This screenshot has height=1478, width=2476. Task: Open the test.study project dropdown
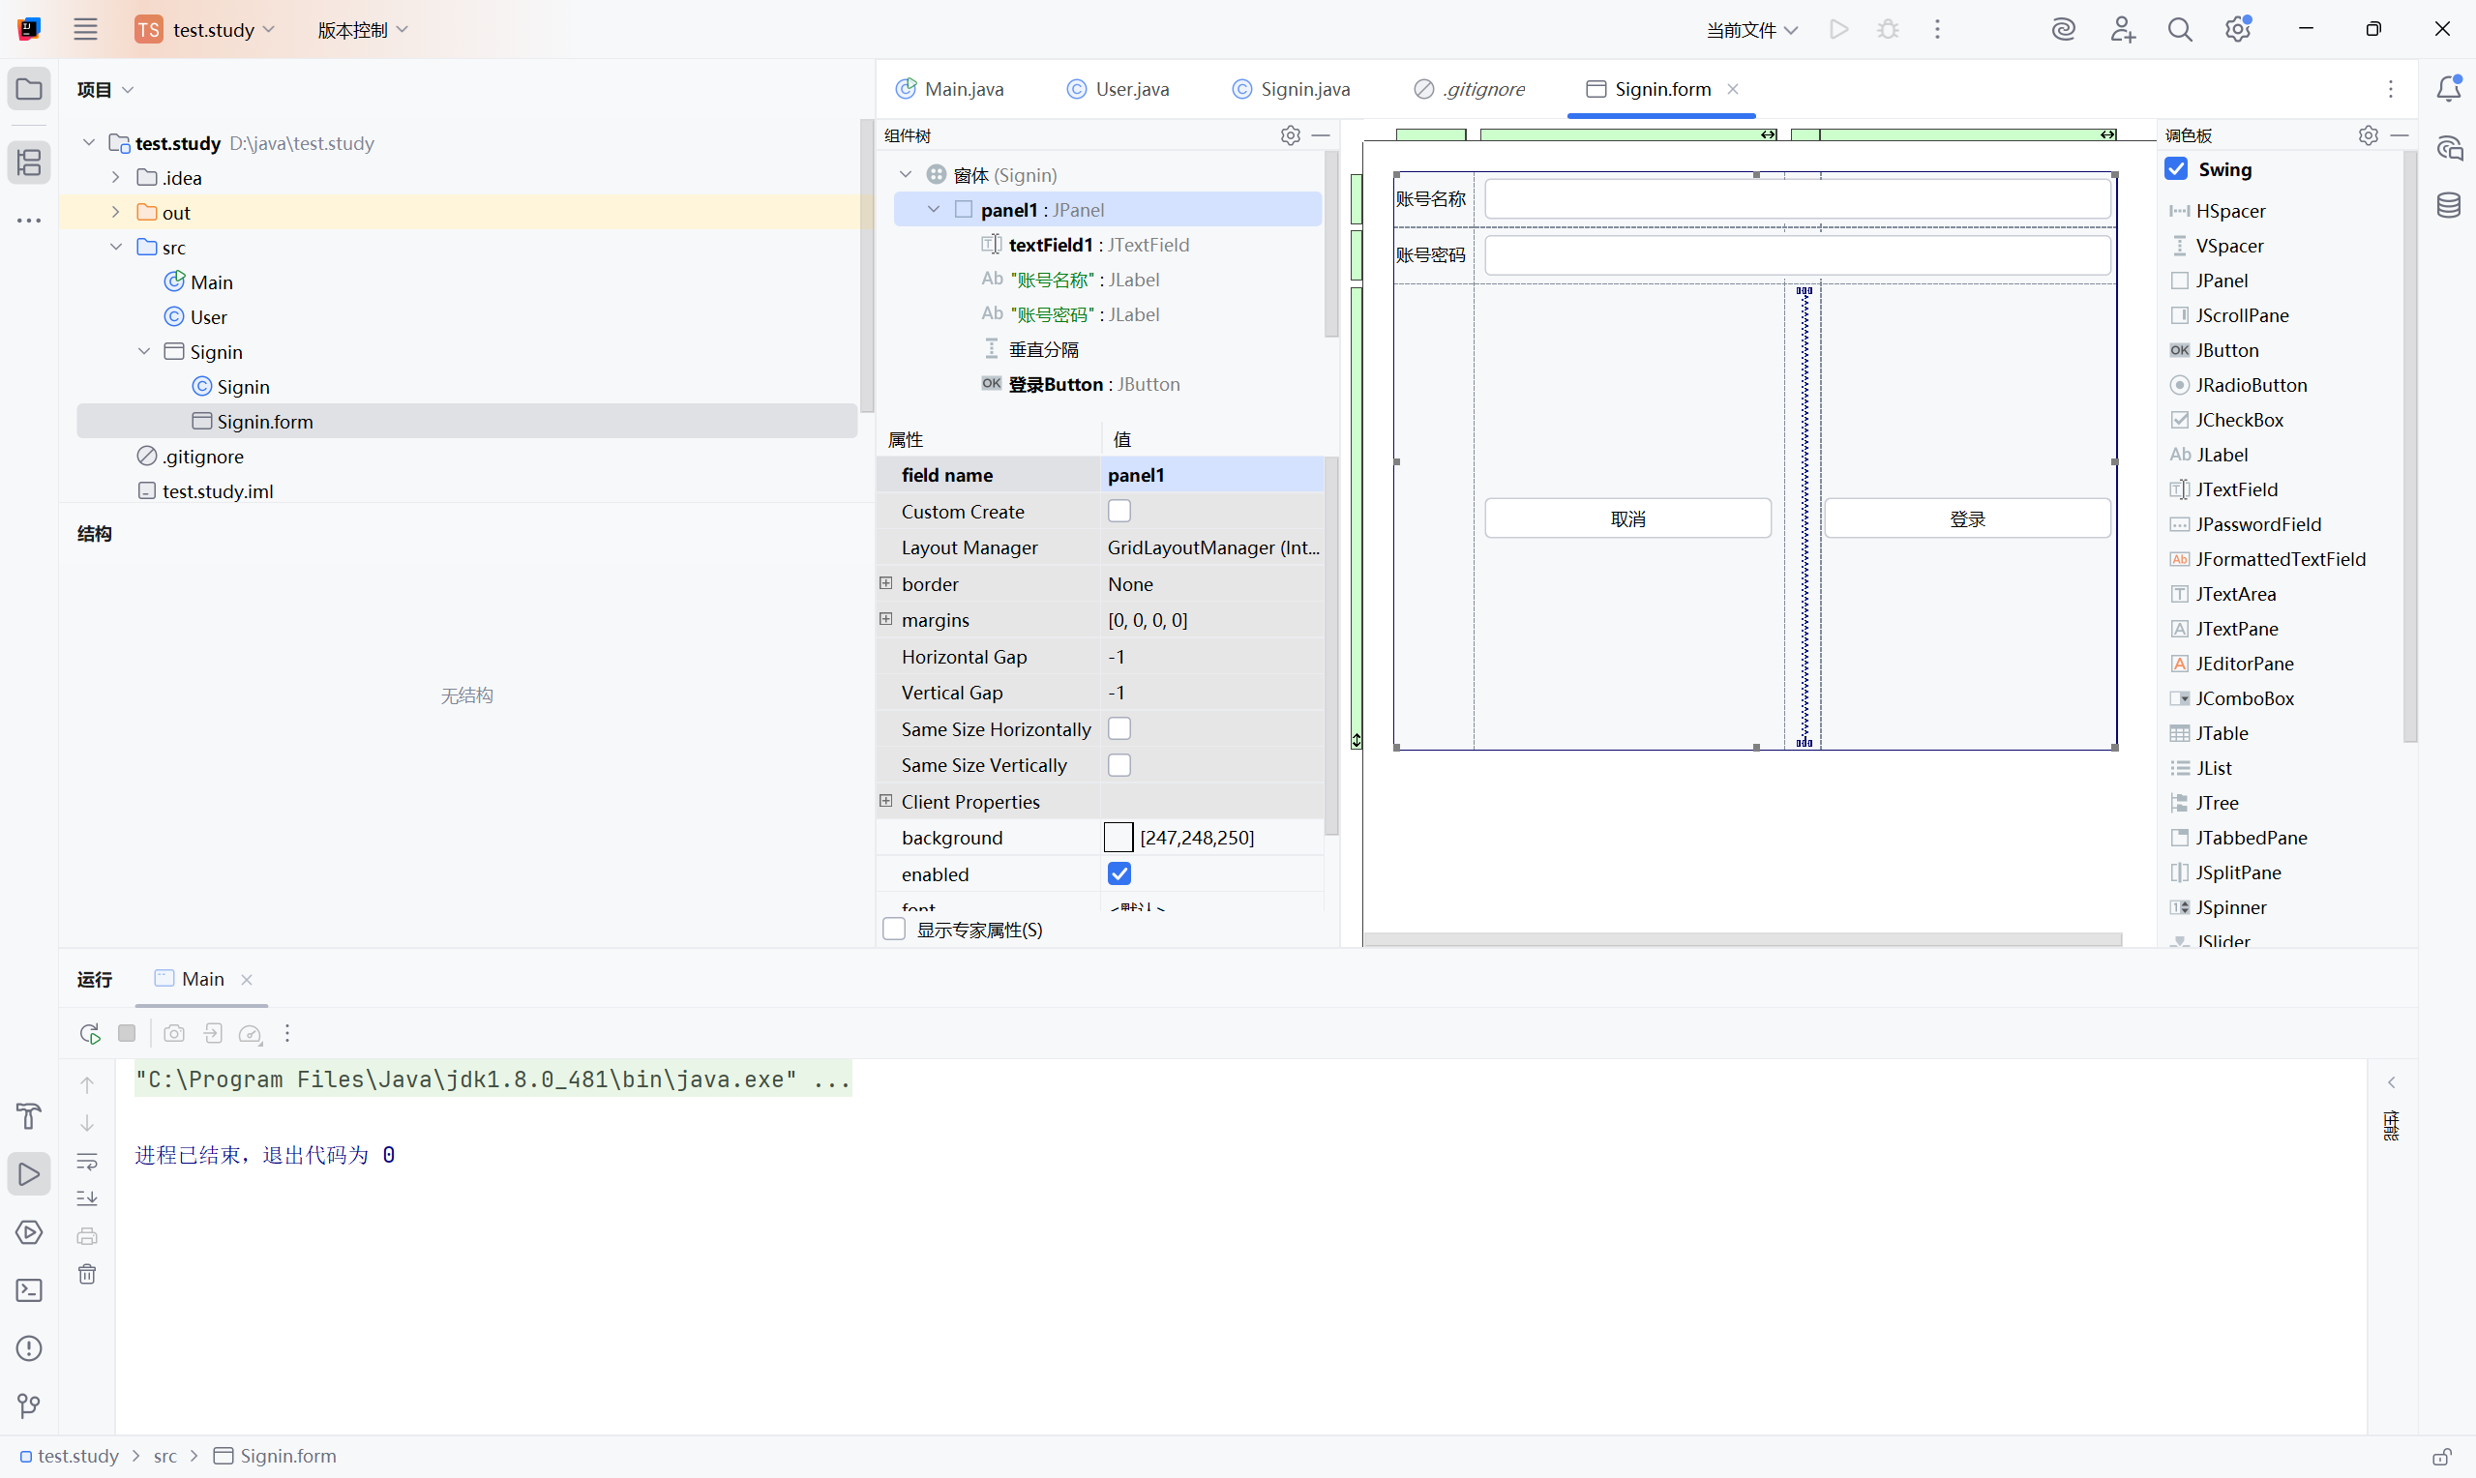click(x=206, y=30)
